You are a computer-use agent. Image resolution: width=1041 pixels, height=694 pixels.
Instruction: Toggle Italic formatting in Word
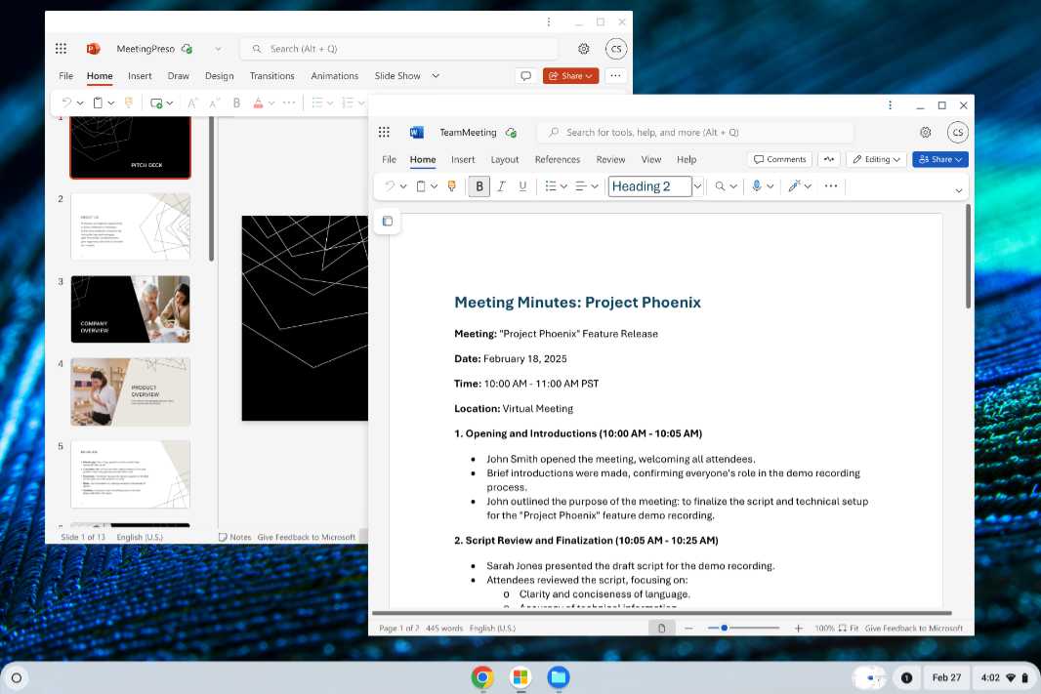pos(501,185)
